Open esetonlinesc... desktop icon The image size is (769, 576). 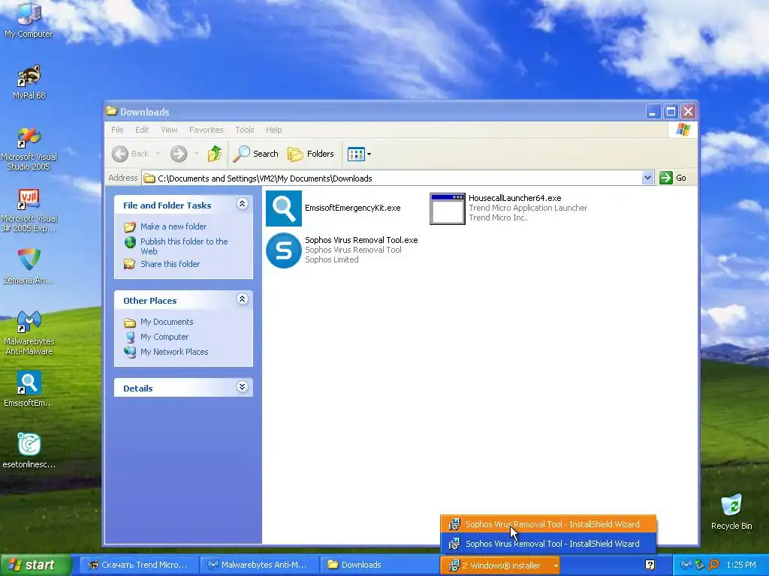[x=29, y=451]
